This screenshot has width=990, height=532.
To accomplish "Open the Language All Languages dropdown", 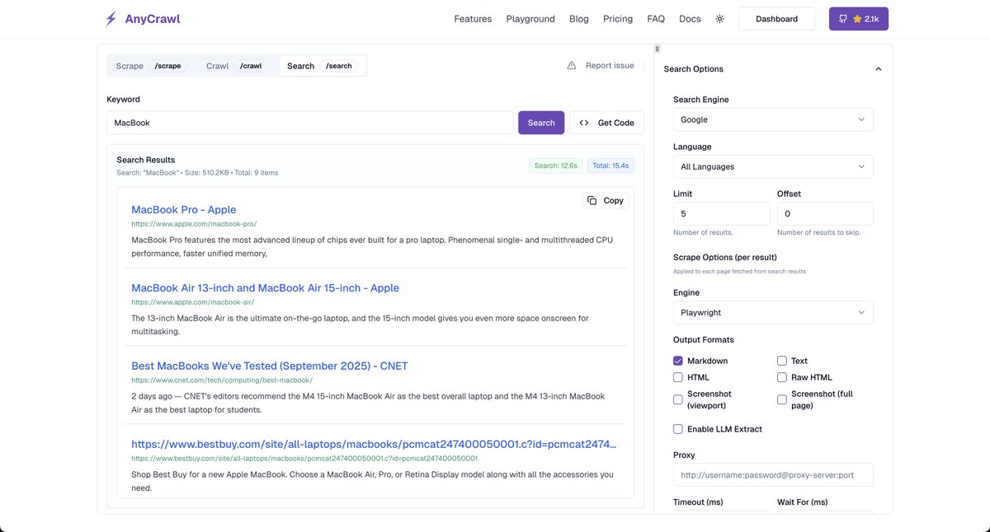I will pos(773,166).
